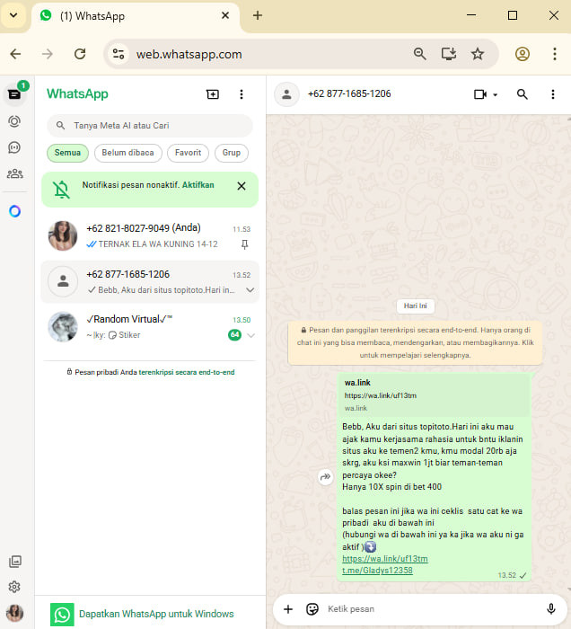Viewport: 571px width, 629px height.
Task: Select the Belum dibaca filter tab
Action: 127,153
